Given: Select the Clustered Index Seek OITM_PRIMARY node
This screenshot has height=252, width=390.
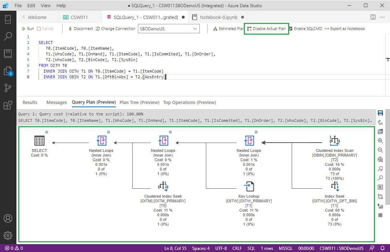Looking at the screenshot, I should [163, 203].
